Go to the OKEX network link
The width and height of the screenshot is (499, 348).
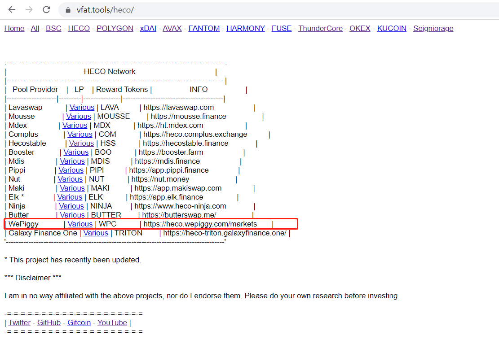click(x=360, y=28)
